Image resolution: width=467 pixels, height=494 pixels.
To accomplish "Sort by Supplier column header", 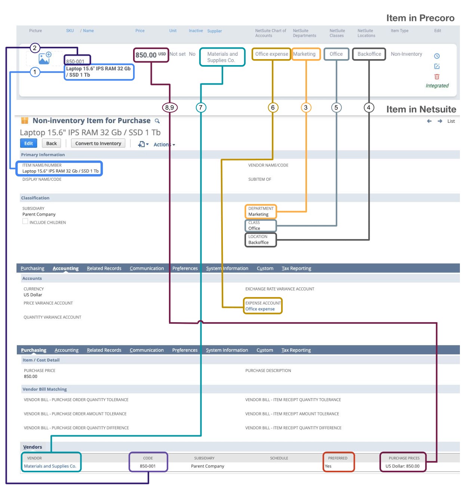I will click(x=215, y=31).
